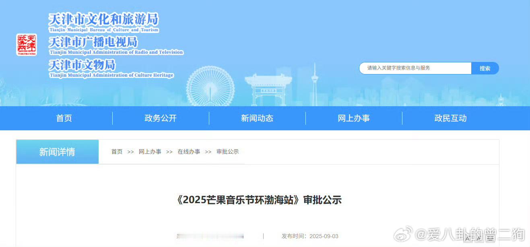530x247 pixels.
Task: Focus the keyword search input field
Action: [x=415, y=68]
